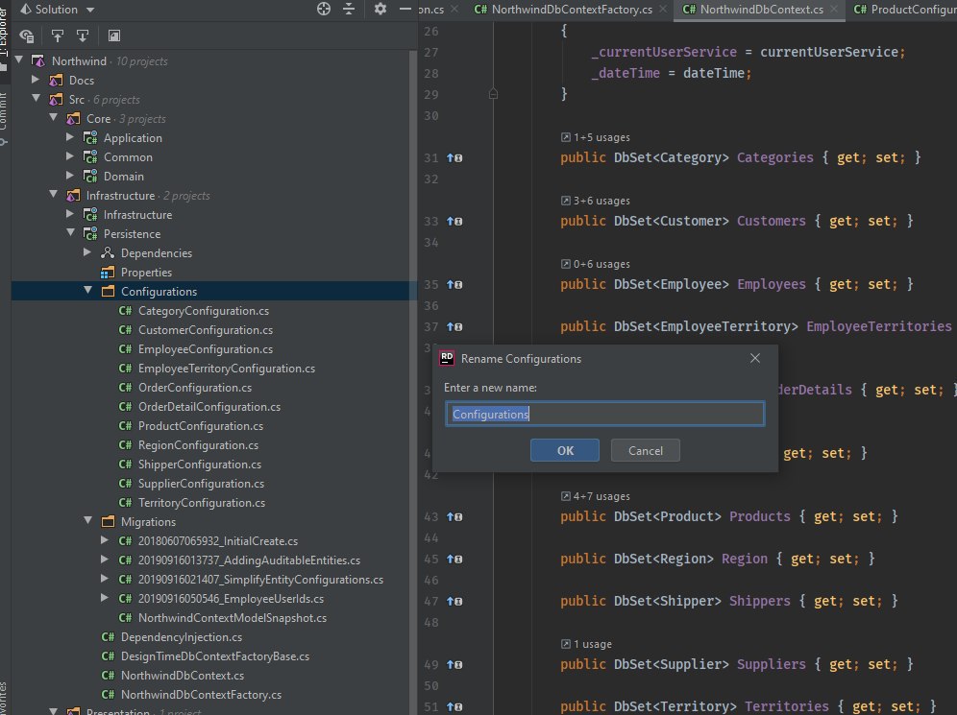Collapse the Northwind solution node

point(19,60)
